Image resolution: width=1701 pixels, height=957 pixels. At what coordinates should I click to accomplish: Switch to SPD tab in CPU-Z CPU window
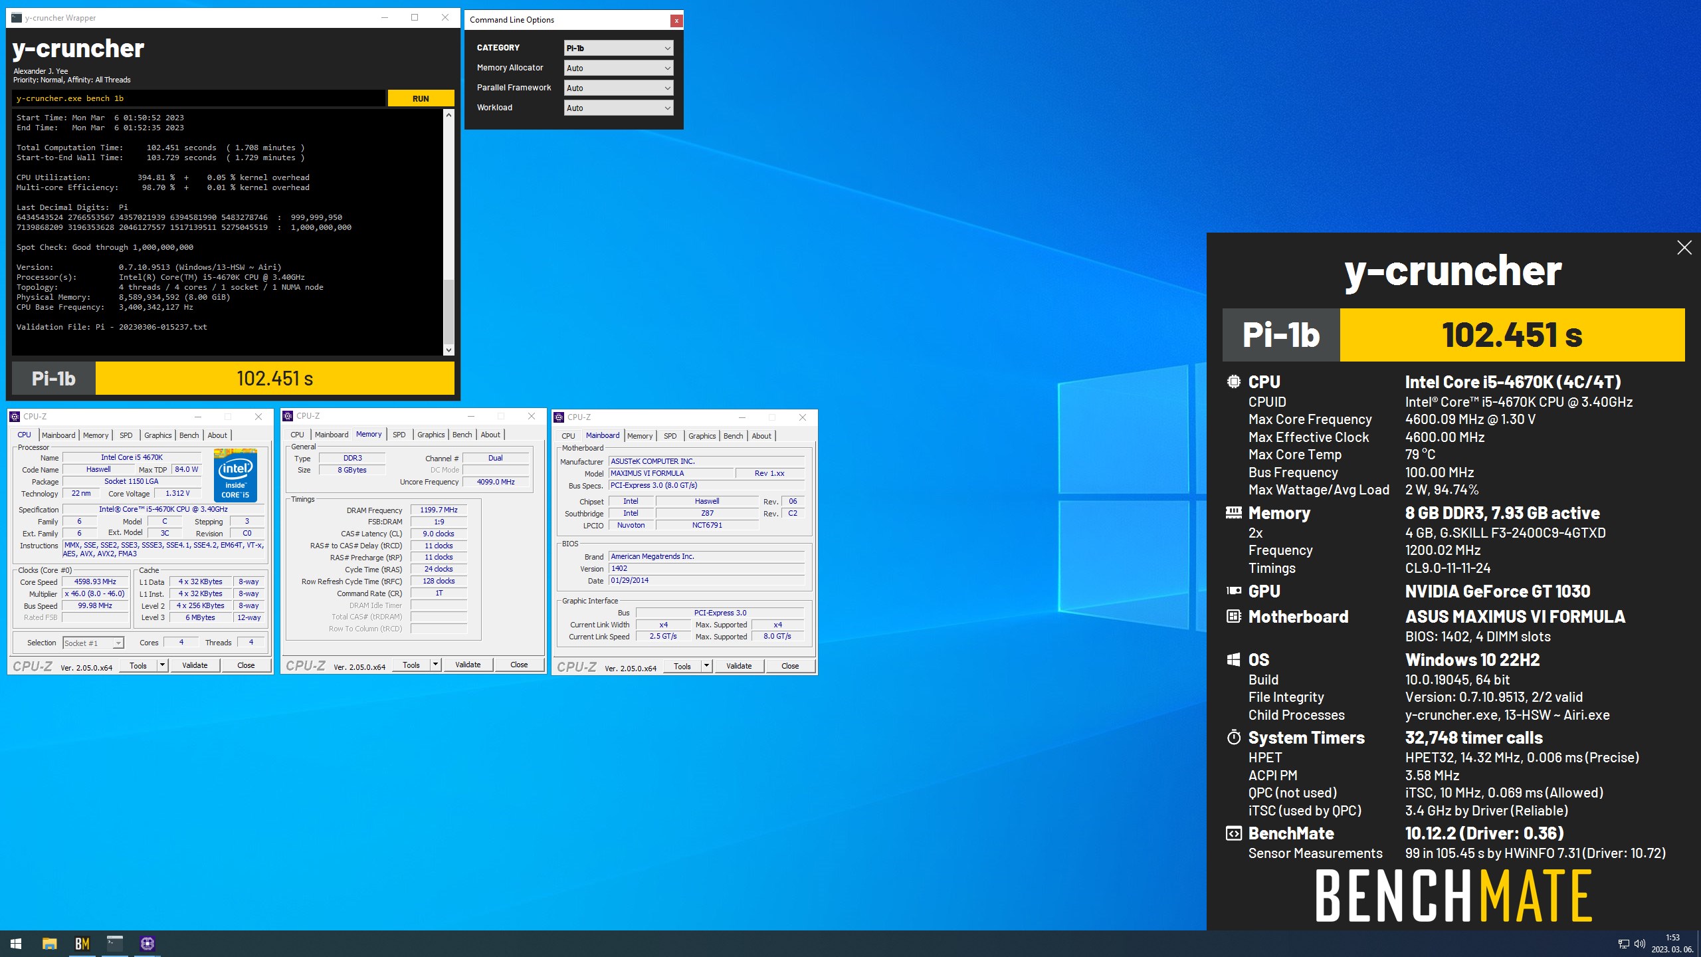[126, 435]
